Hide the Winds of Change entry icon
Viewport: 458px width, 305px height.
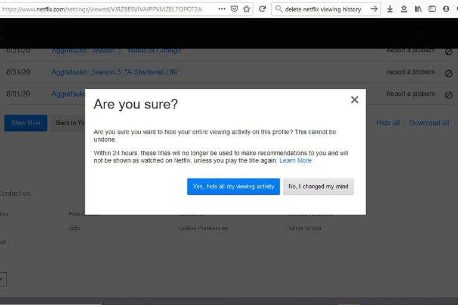(448, 52)
